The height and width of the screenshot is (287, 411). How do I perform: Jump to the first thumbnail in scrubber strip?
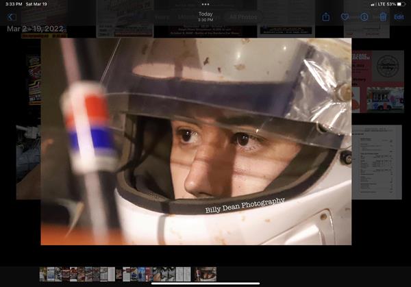(x=43, y=274)
